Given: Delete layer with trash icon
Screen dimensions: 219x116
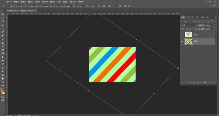Looking at the screenshot, I should [212, 83].
